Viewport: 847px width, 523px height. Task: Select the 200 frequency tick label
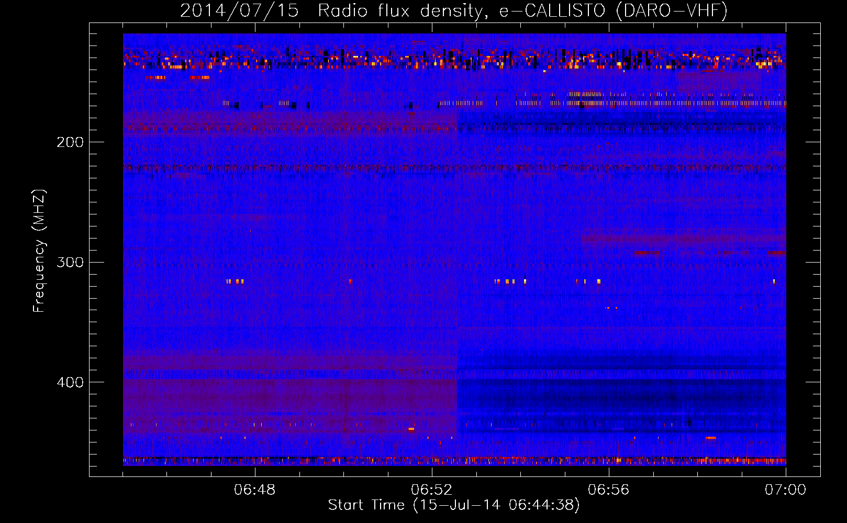[70, 142]
